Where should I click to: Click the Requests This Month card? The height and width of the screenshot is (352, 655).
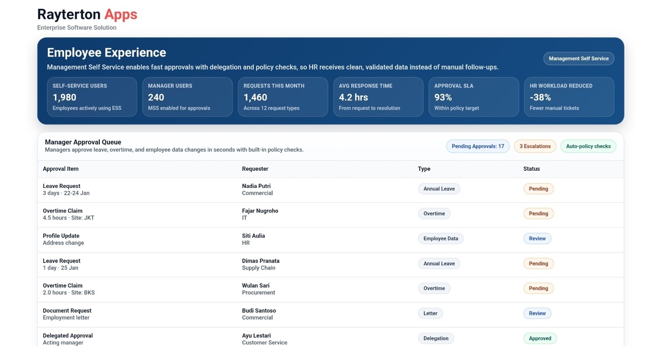coord(282,97)
